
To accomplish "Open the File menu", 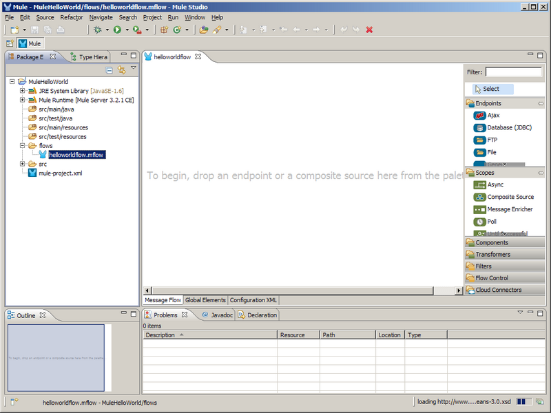I will pos(10,17).
